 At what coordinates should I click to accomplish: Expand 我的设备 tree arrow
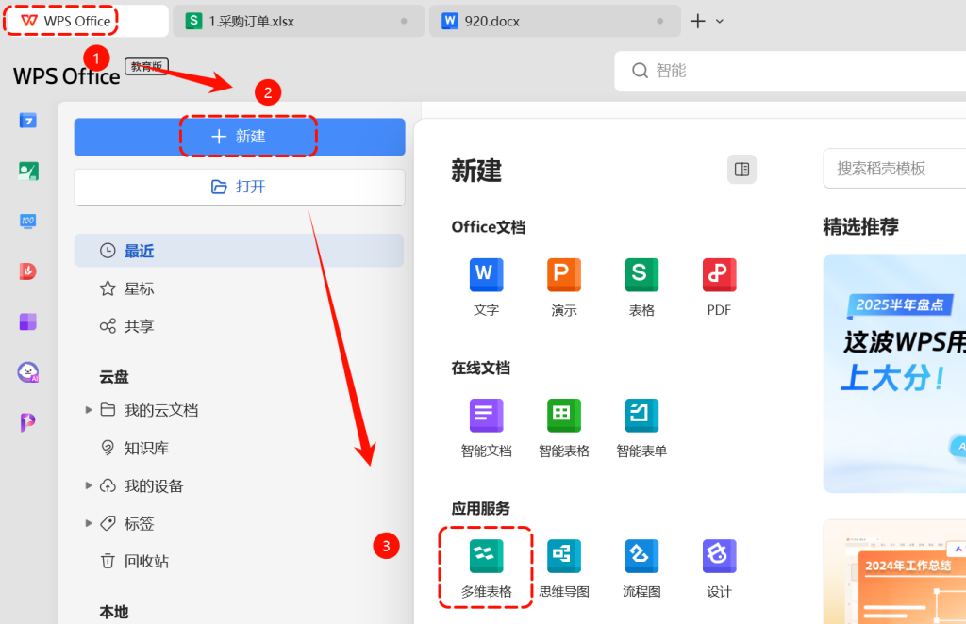pyautogui.click(x=89, y=485)
